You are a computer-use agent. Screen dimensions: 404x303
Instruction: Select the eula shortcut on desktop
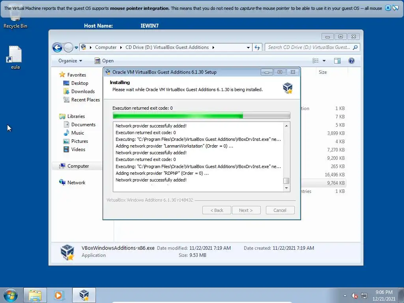pos(15,58)
